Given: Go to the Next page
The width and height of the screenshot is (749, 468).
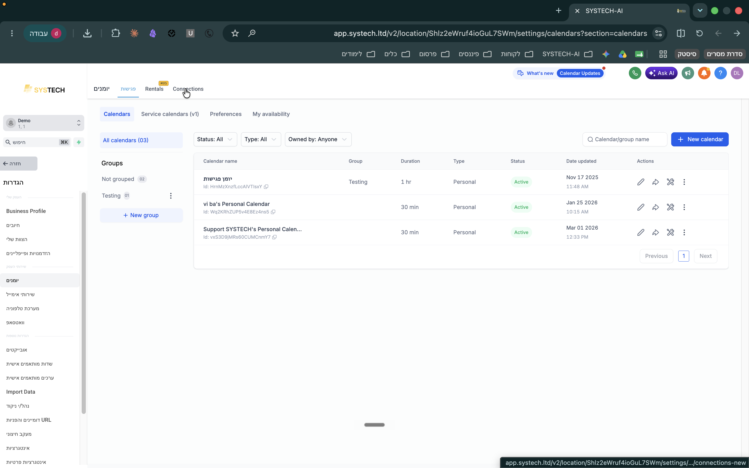Looking at the screenshot, I should [x=705, y=256].
